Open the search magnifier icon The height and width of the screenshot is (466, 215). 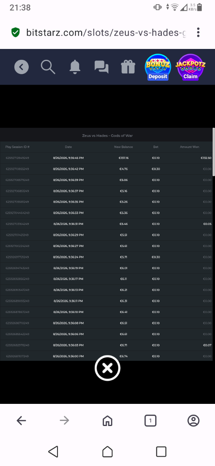coord(48,67)
